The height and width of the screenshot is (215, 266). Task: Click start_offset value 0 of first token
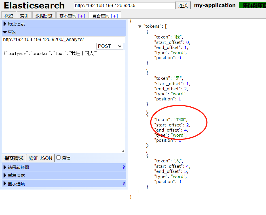click(187, 42)
